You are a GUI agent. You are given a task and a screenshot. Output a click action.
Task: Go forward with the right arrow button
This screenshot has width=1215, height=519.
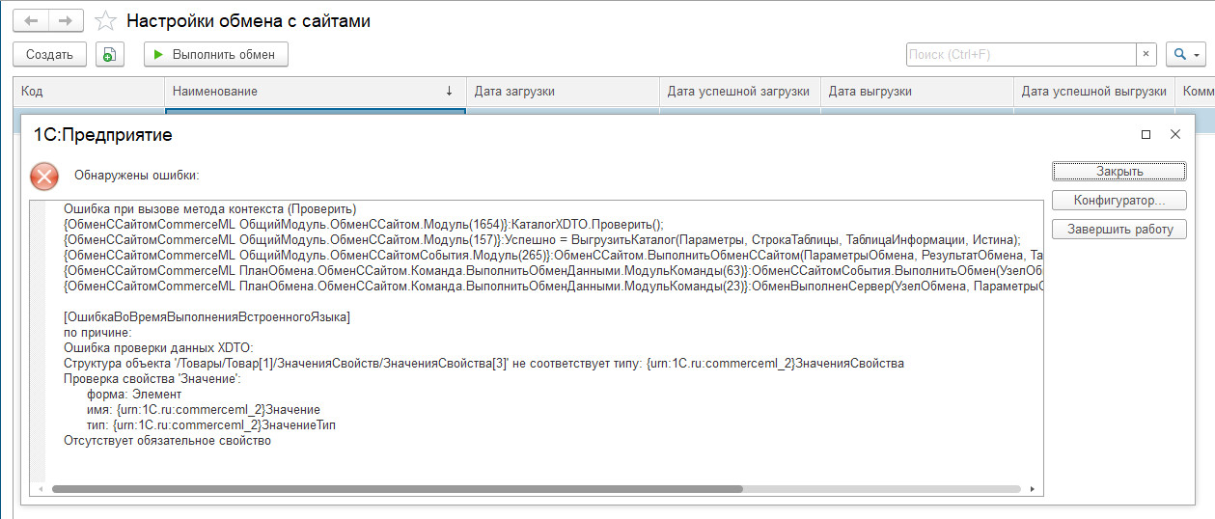click(x=66, y=20)
